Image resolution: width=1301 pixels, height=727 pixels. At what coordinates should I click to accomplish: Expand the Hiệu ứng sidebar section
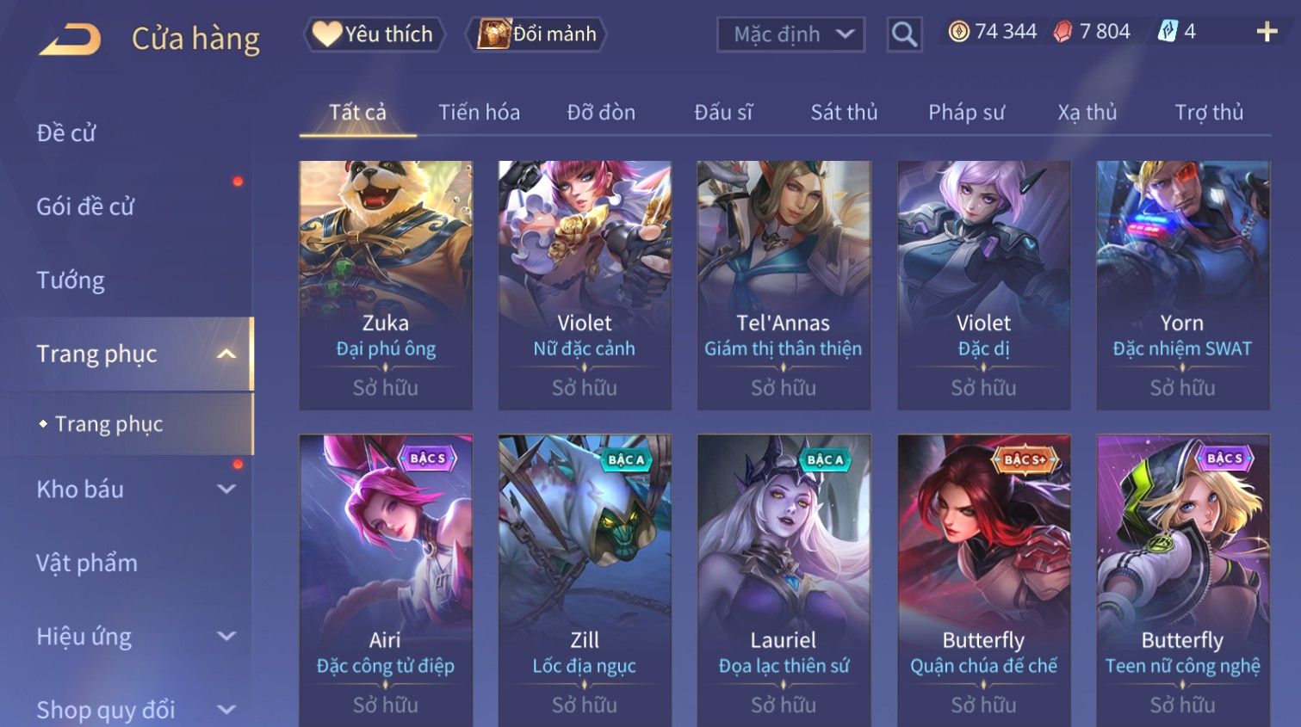coord(226,636)
